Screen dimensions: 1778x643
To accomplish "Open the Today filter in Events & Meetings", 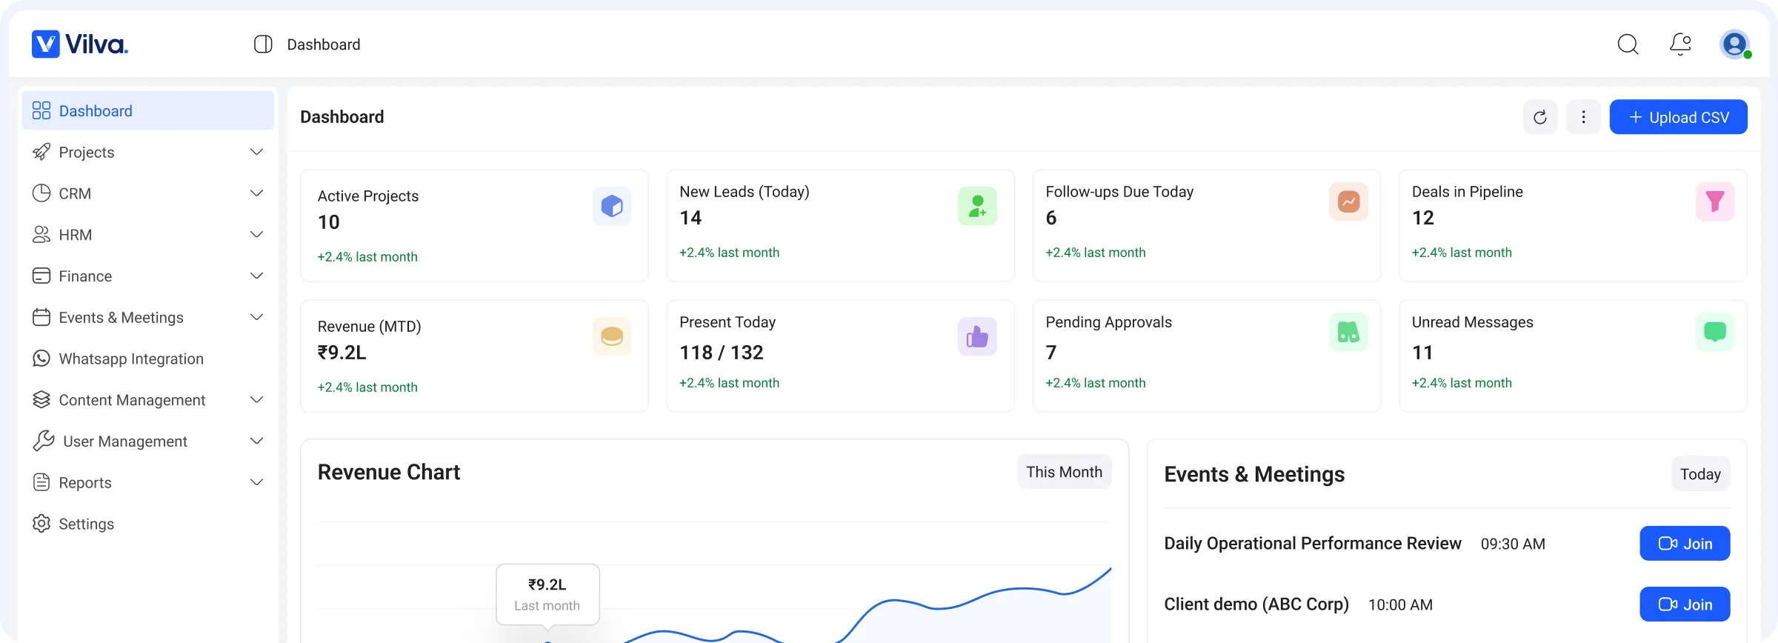I will (1700, 474).
